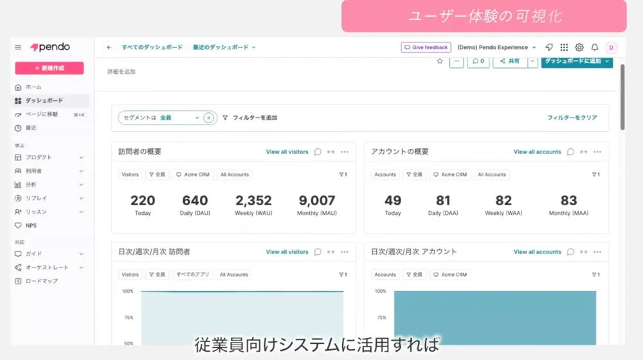
Task: Click View all accounts in アカウントの概要
Action: 537,152
